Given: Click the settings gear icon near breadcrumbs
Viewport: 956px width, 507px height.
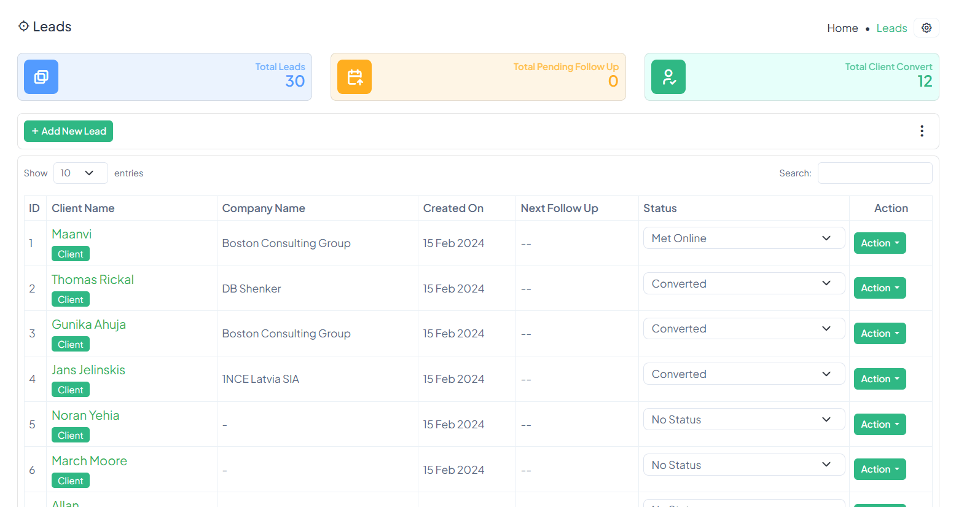Looking at the screenshot, I should tap(926, 28).
